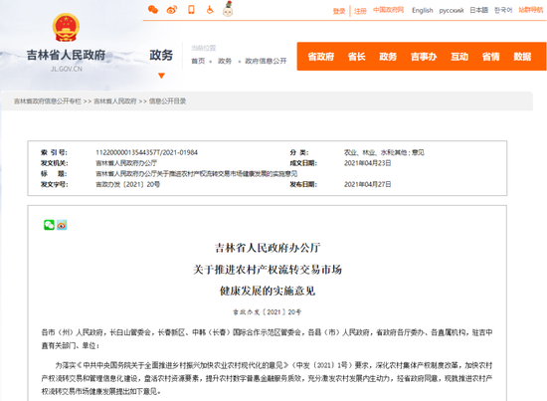Open the 省长 menu item

pos(356,57)
